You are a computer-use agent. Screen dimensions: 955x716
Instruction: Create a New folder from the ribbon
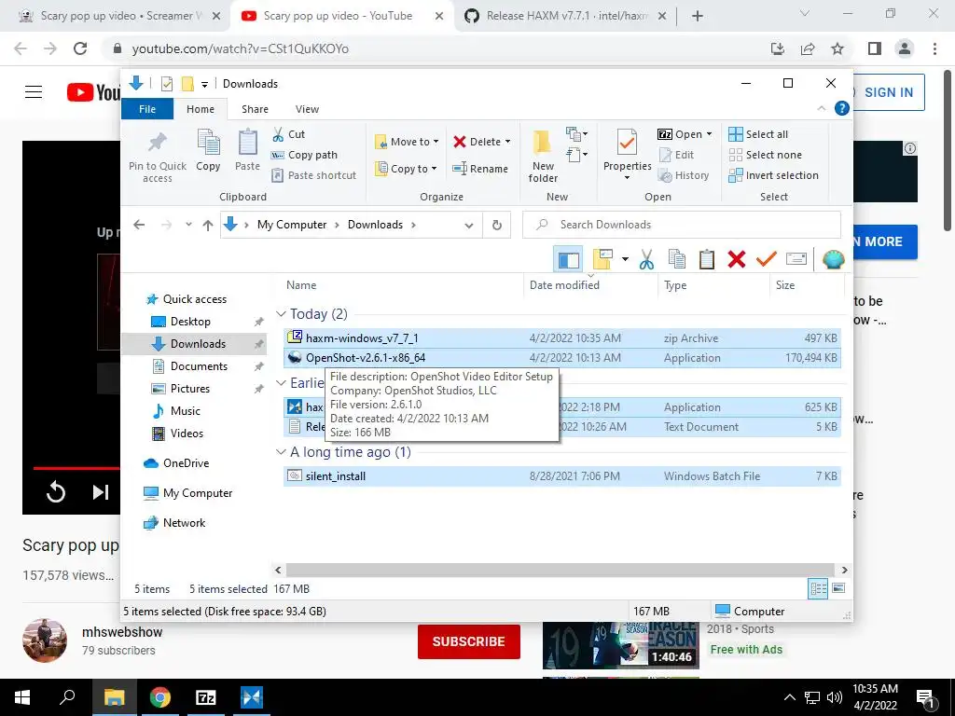point(543,156)
